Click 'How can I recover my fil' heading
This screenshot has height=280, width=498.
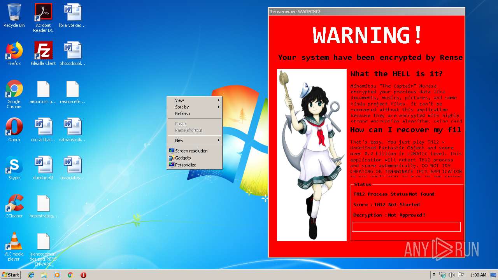406,130
